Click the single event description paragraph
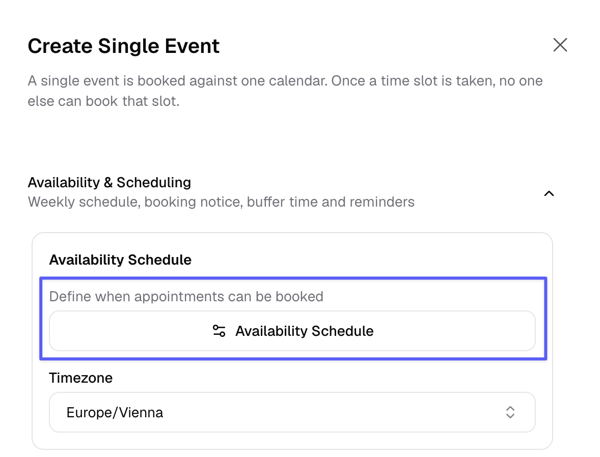The height and width of the screenshot is (457, 600). [x=285, y=91]
